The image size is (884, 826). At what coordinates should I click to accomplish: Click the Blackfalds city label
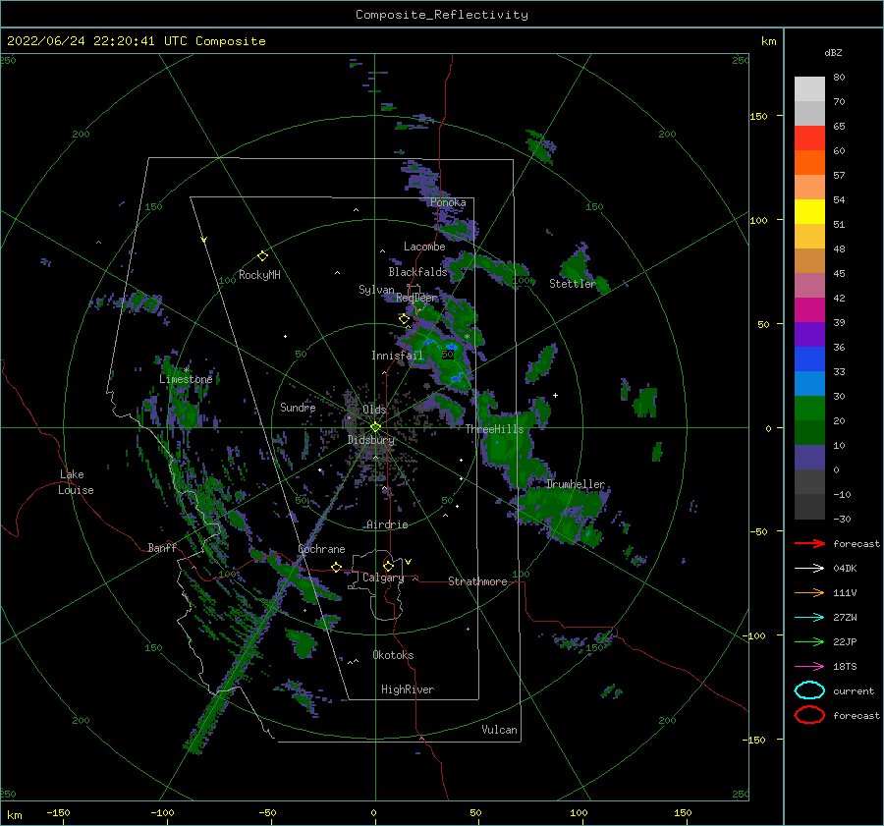pos(417,272)
